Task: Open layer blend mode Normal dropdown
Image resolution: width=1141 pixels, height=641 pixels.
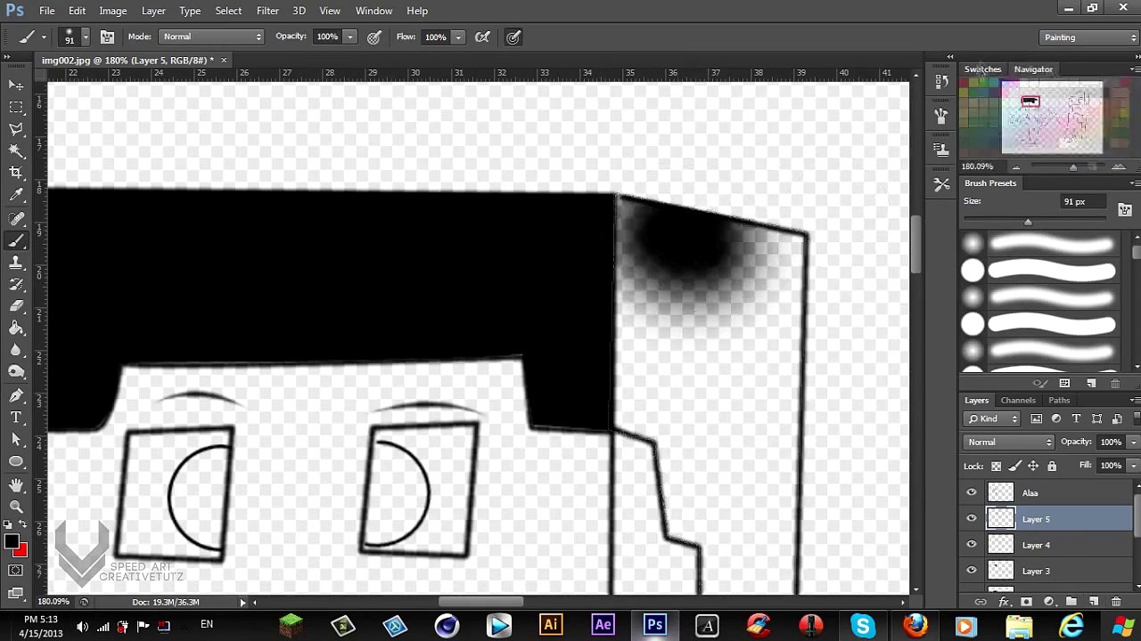Action: [x=1009, y=442]
